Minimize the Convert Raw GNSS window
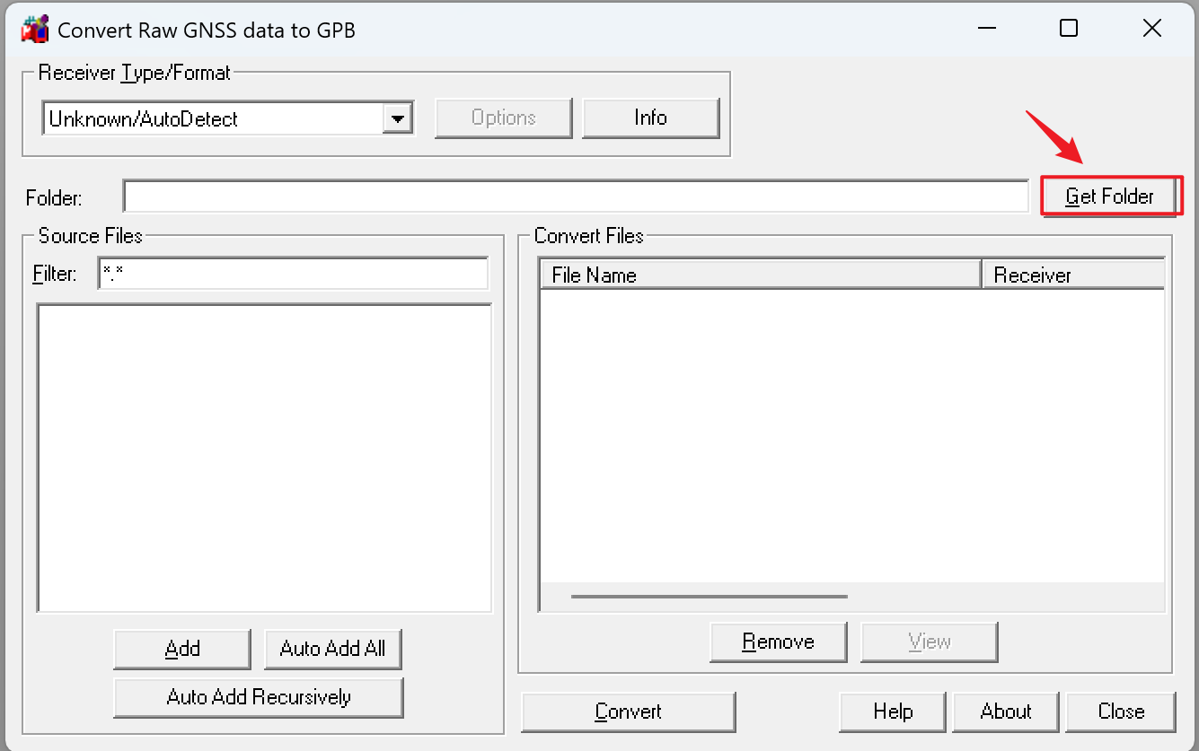Screen dimensions: 1199x751 point(986,29)
